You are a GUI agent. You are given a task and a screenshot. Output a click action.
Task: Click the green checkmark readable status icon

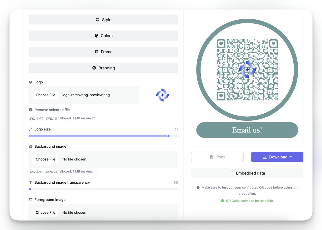(222, 201)
